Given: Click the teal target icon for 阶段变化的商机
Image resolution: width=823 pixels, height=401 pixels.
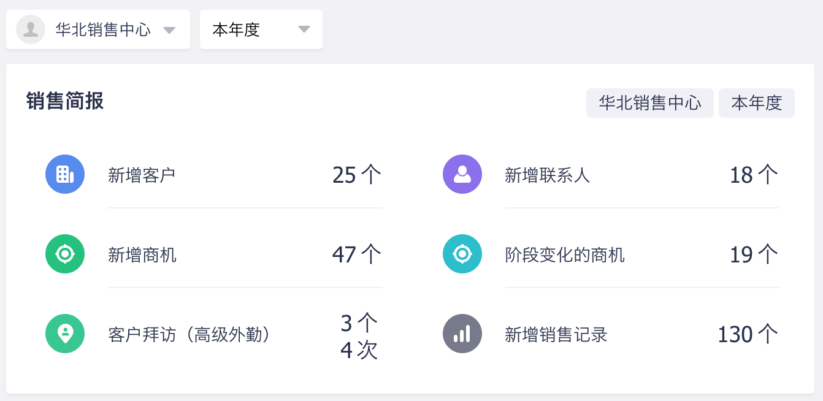Looking at the screenshot, I should 462,254.
